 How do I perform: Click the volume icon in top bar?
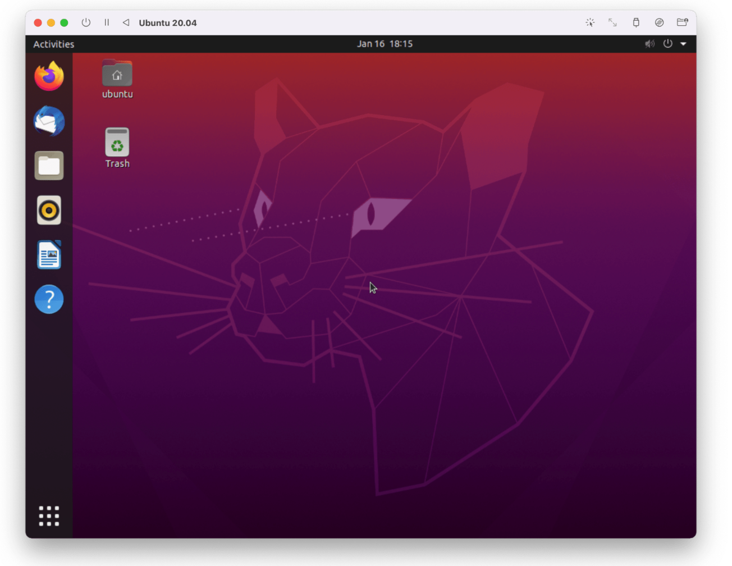tap(649, 44)
